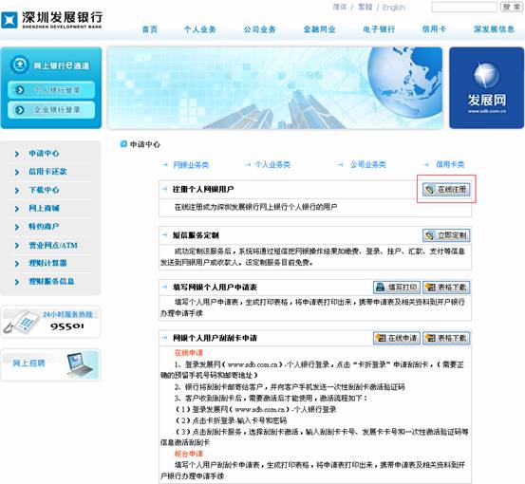Expand 营业网点/ATM in the sidebar

point(53,245)
